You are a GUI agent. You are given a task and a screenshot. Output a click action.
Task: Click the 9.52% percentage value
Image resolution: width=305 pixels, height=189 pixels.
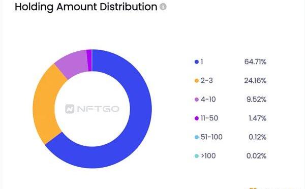click(x=256, y=100)
